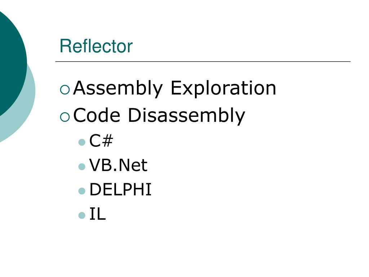Click the teal bullet next to C#

click(x=82, y=142)
